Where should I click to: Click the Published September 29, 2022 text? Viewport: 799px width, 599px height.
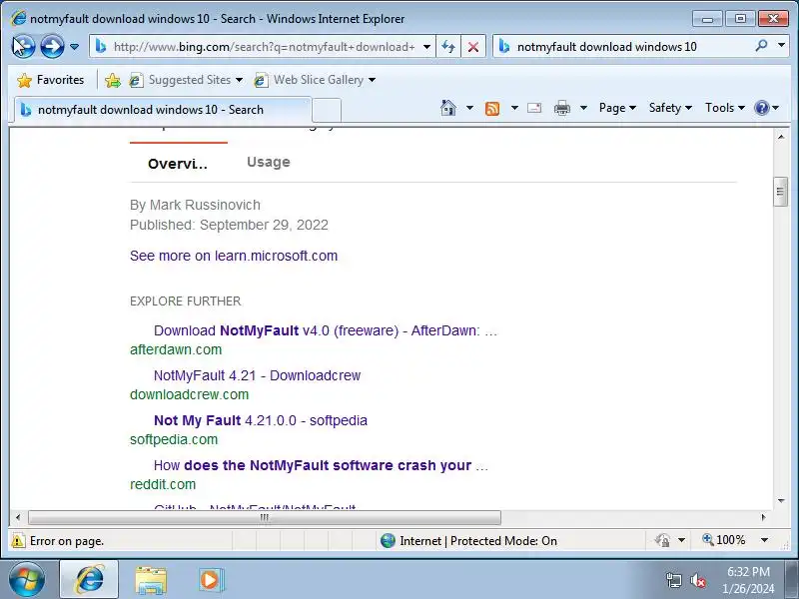tap(229, 225)
